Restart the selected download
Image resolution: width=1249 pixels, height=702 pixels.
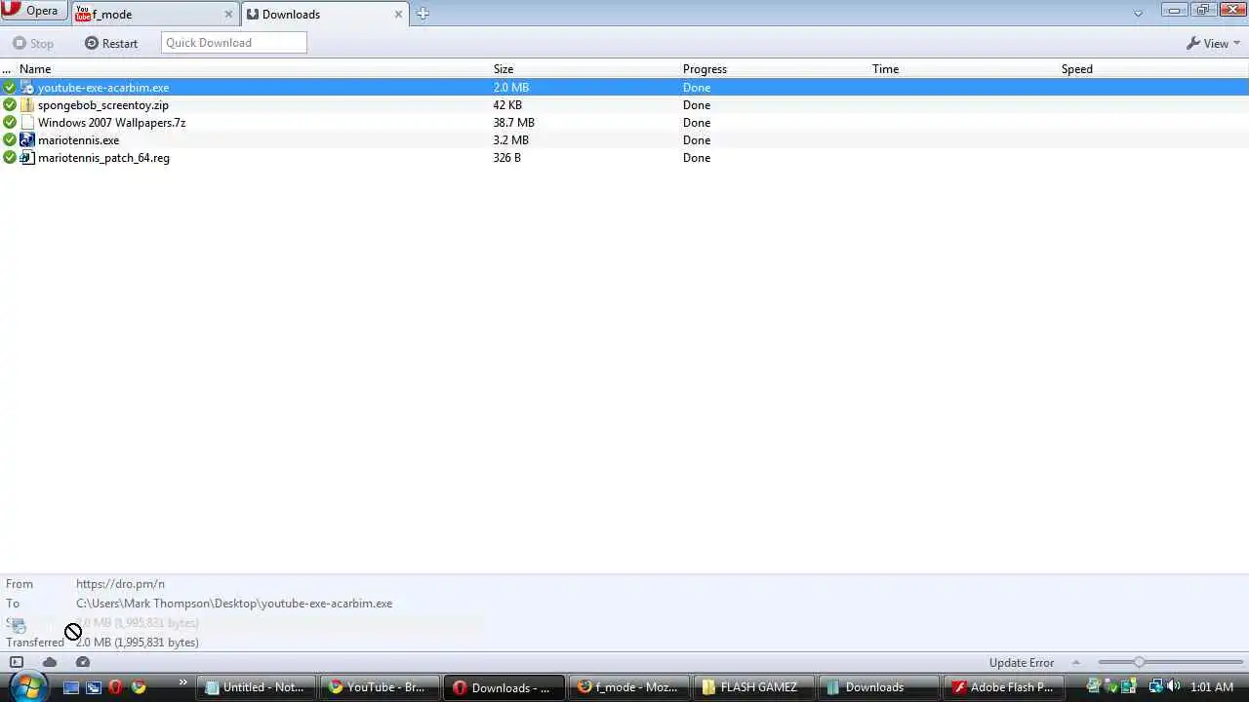111,43
